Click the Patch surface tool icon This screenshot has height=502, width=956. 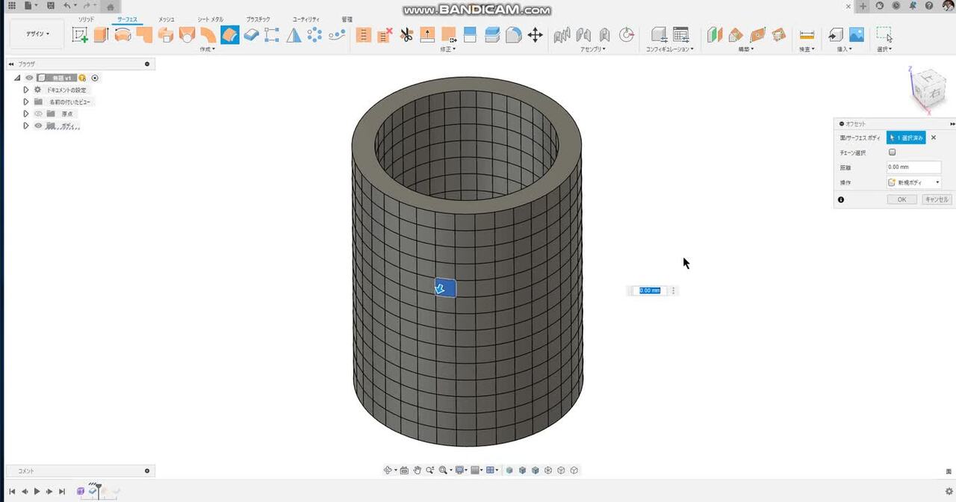pyautogui.click(x=187, y=34)
